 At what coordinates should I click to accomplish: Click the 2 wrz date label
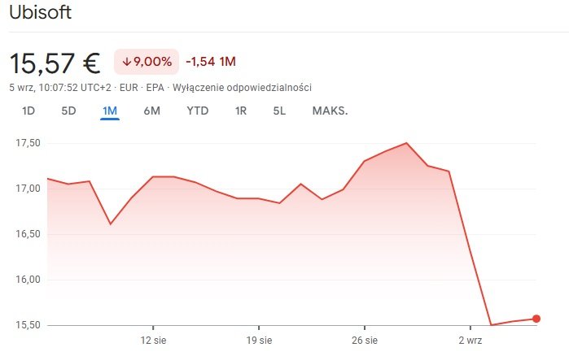point(471,340)
